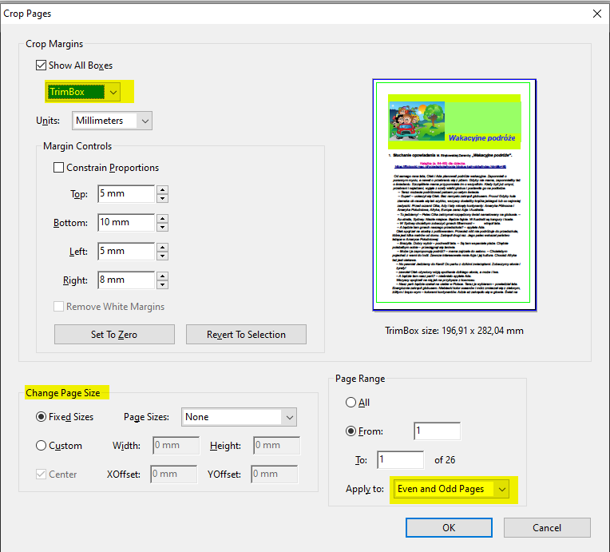The image size is (610, 552).
Task: Click the TrimBox size 196,91 x 282,04 mm text
Action: pos(454,331)
